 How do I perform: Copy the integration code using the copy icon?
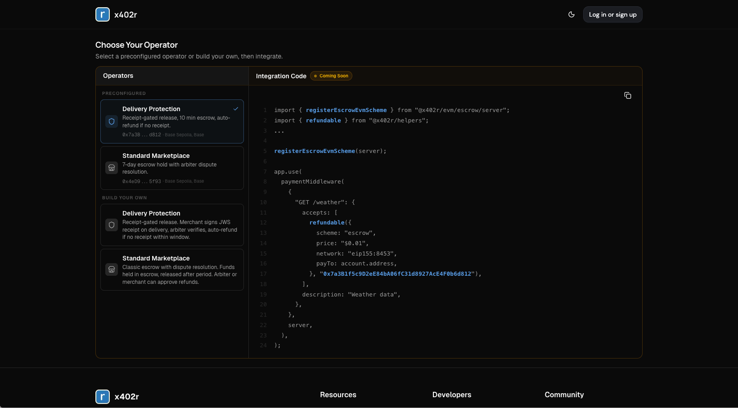click(628, 95)
